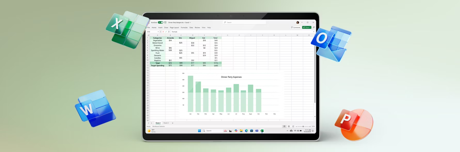Image resolution: width=460 pixels, height=152 pixels.
Task: Select the Categories header cell
Action: point(157,38)
